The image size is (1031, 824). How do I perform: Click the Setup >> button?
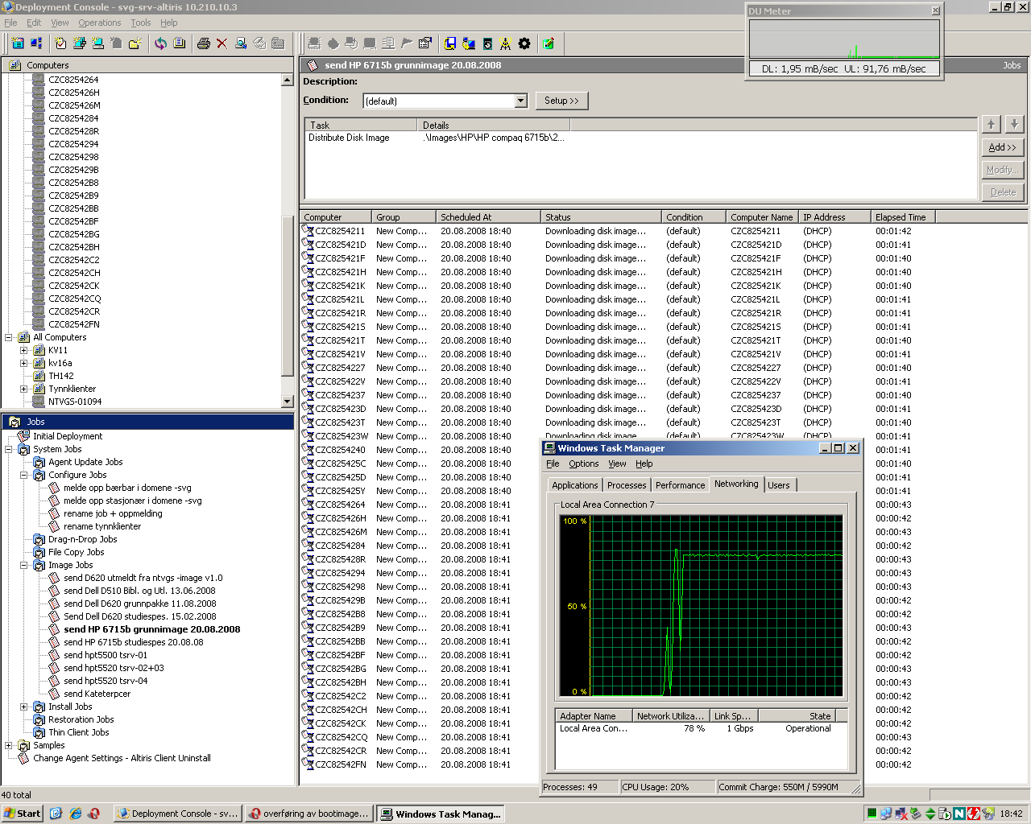[561, 101]
